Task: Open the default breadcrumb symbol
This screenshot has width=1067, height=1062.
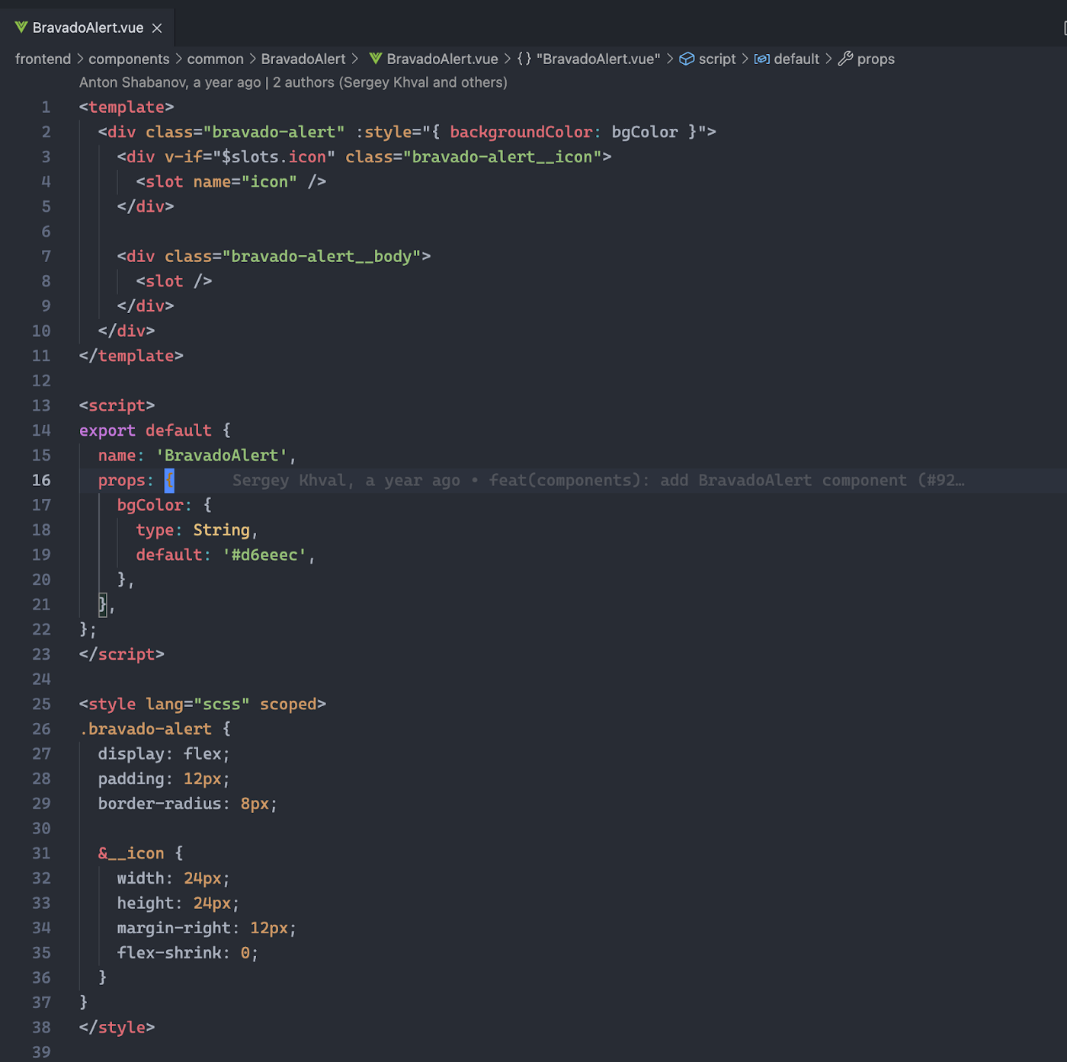Action: [796, 59]
